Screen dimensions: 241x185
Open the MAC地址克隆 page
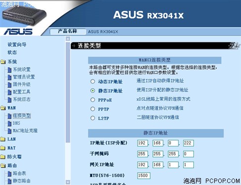25,131
